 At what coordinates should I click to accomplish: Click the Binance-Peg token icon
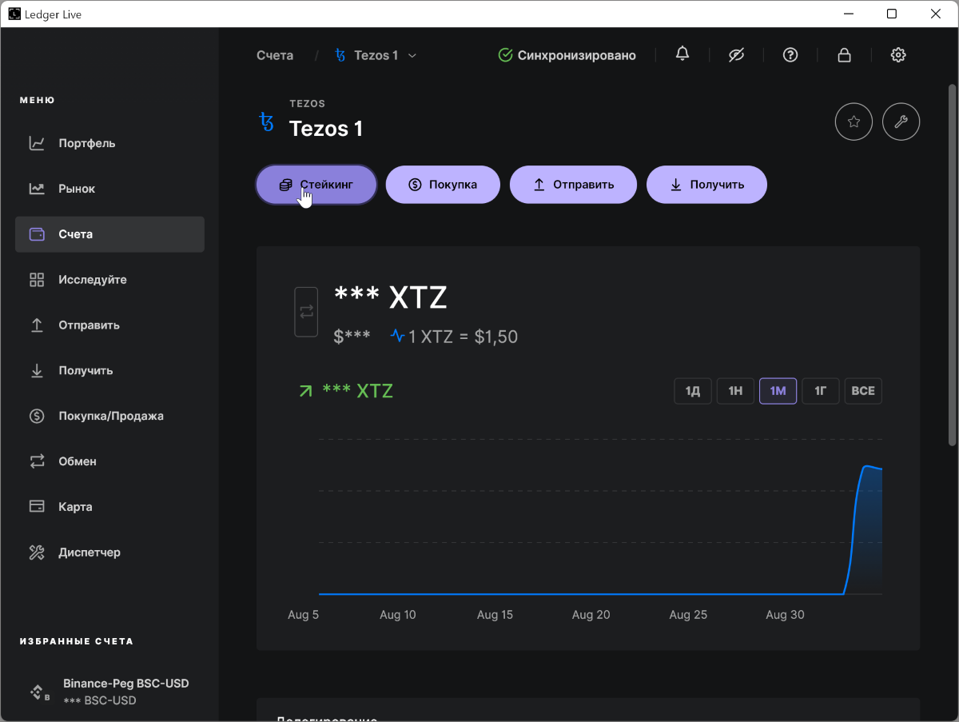38,692
